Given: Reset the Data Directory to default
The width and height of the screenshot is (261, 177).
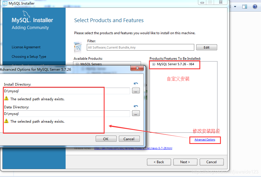Looking at the screenshot, I should (136, 106).
